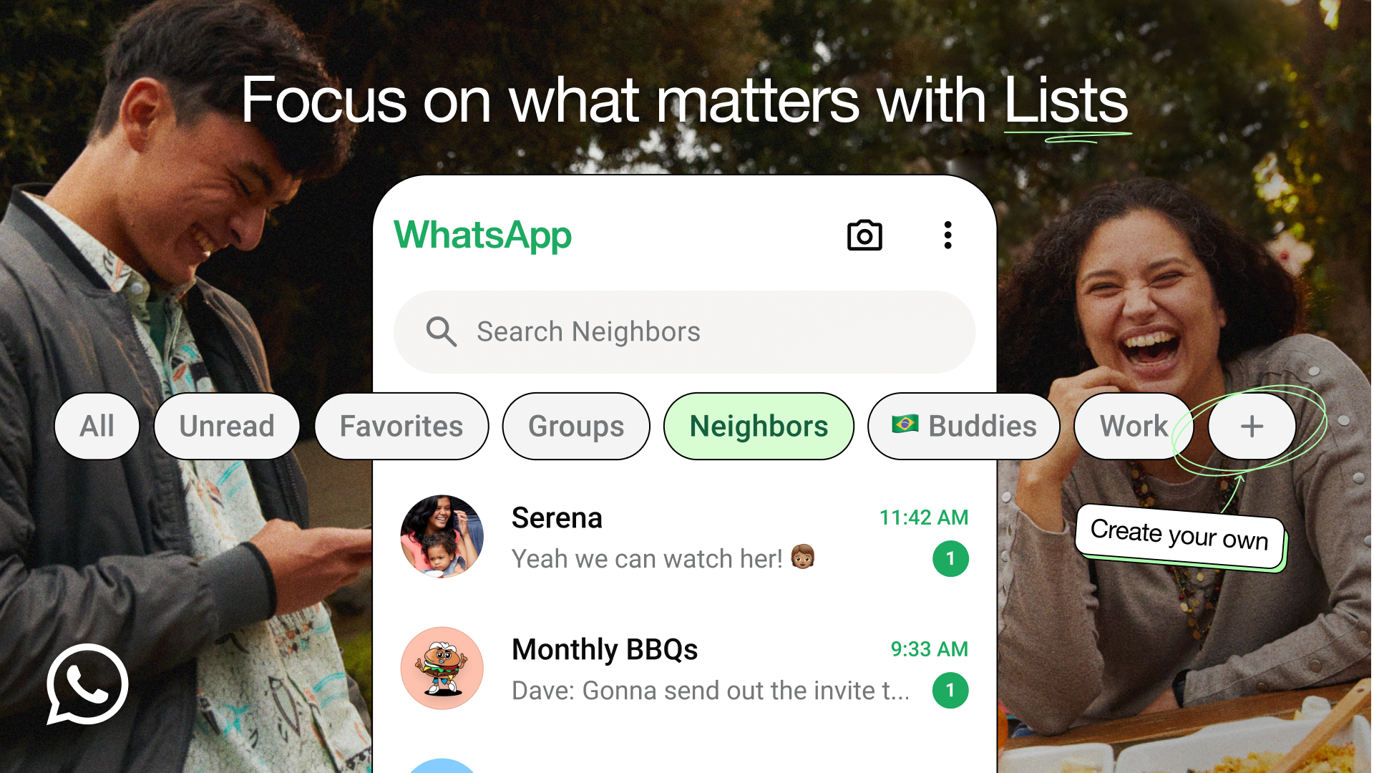Tap the WhatsApp camera icon
Image resolution: width=1374 pixels, height=773 pixels.
pyautogui.click(x=864, y=234)
